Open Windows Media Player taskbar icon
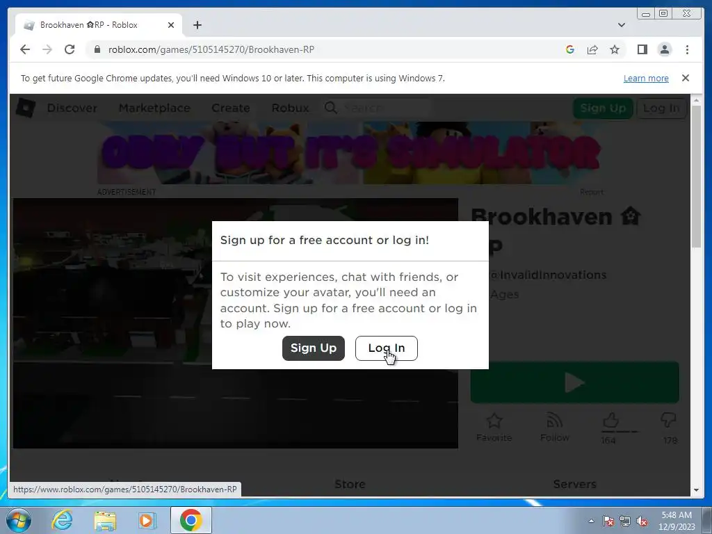Viewport: 712px width, 534px height. click(x=147, y=520)
